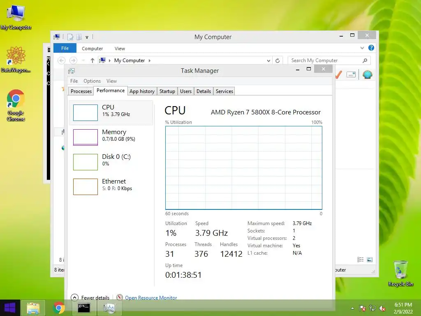Open Resource Monitor link
This screenshot has width=421, height=316.
click(150, 297)
